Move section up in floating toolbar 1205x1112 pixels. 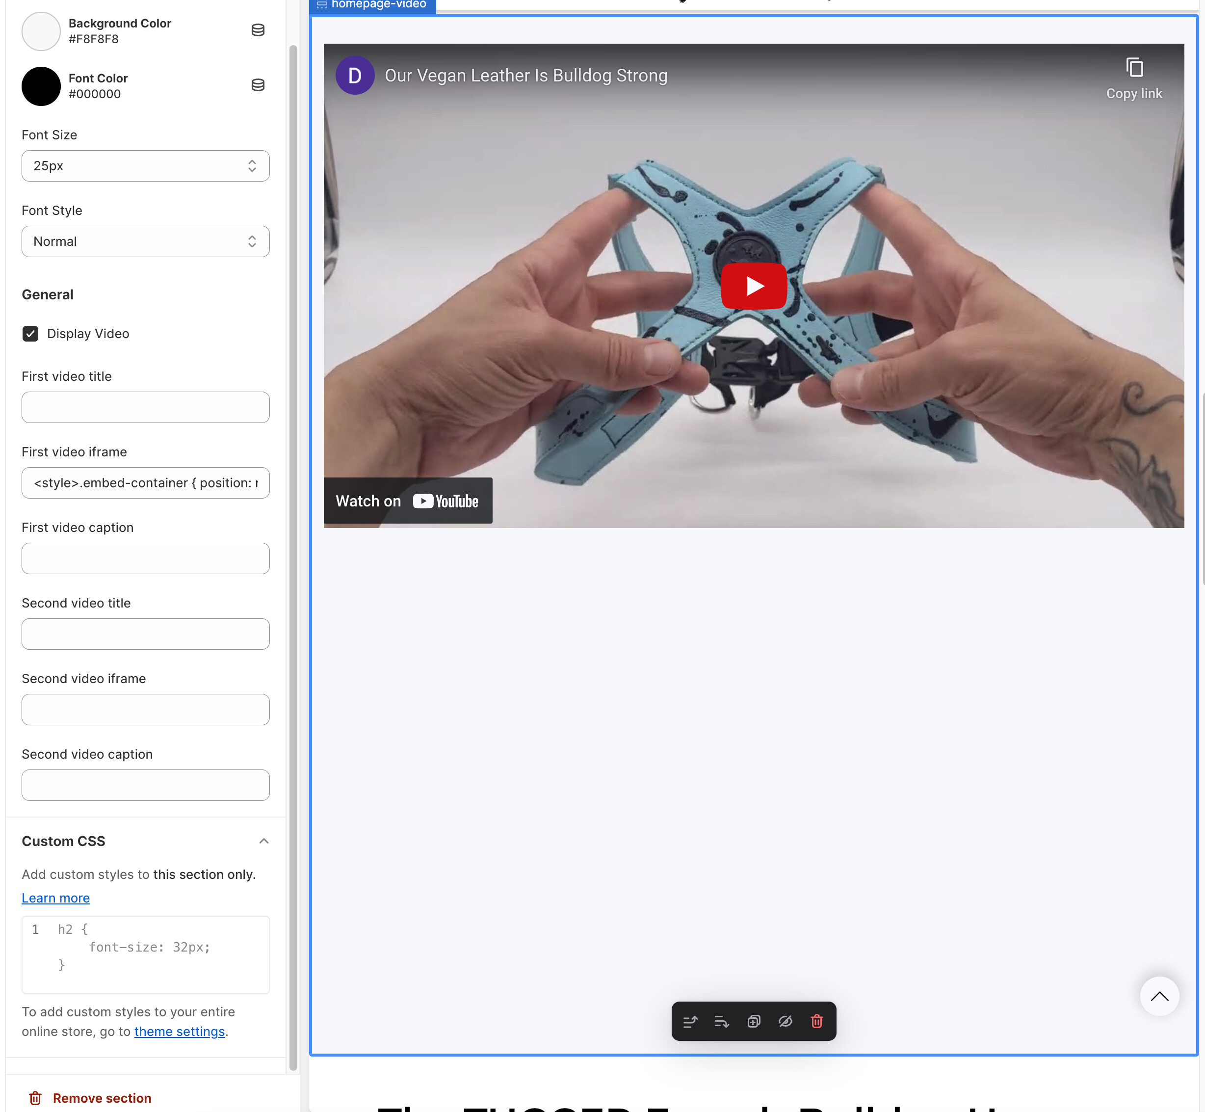pyautogui.click(x=690, y=1021)
